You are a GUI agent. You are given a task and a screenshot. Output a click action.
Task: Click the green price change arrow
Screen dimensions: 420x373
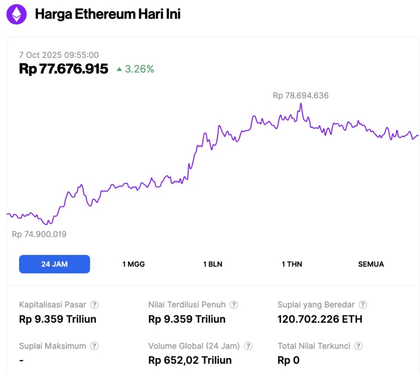[119, 69]
